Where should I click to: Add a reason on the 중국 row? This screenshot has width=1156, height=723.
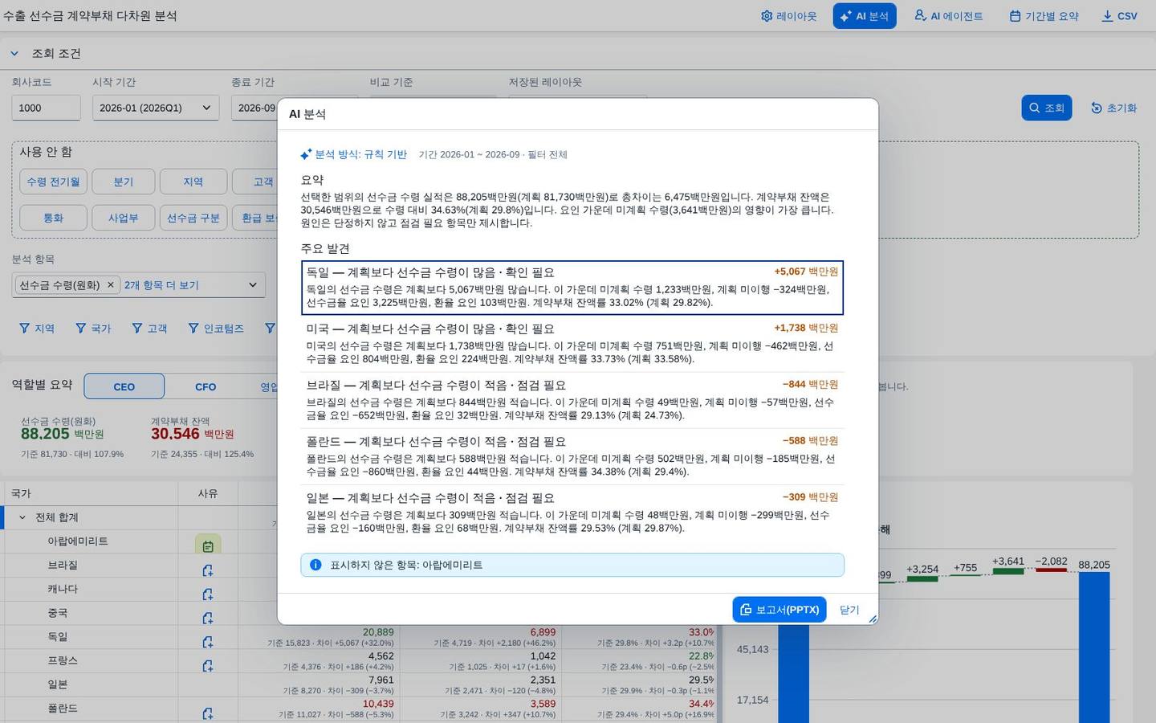pos(208,619)
